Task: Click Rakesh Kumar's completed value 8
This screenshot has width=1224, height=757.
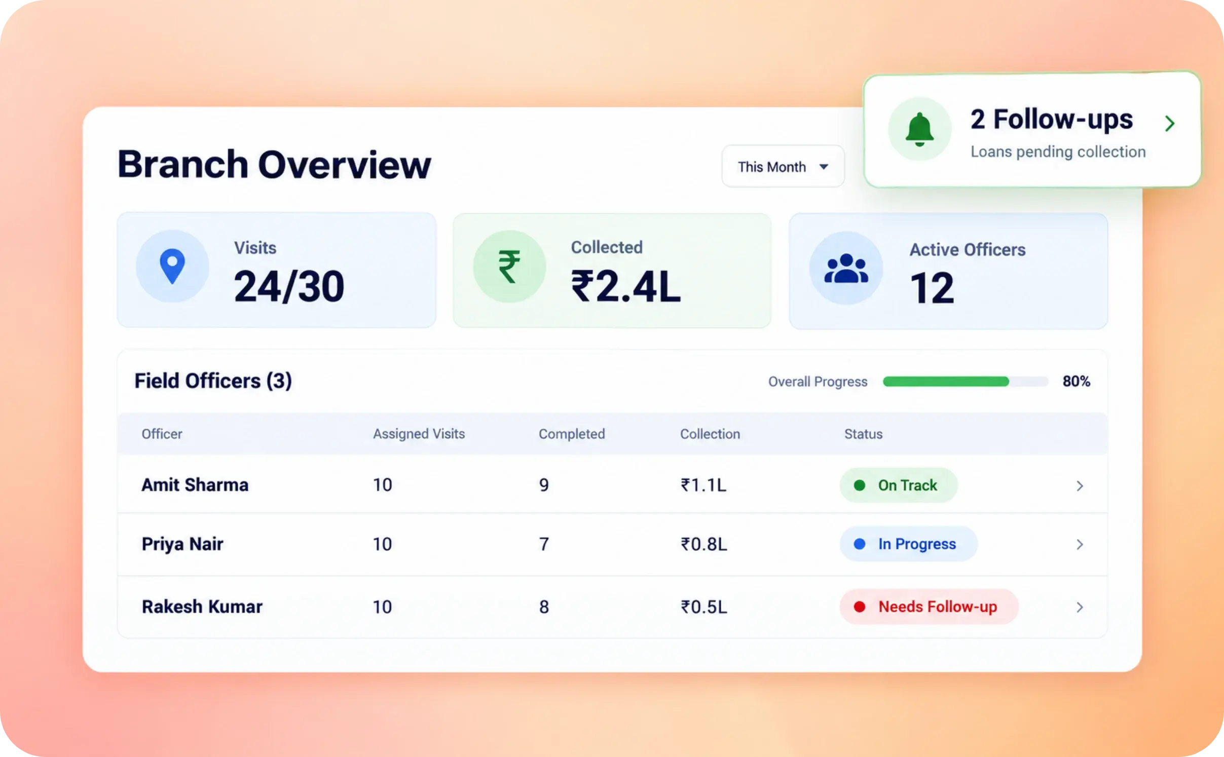Action: (x=544, y=607)
